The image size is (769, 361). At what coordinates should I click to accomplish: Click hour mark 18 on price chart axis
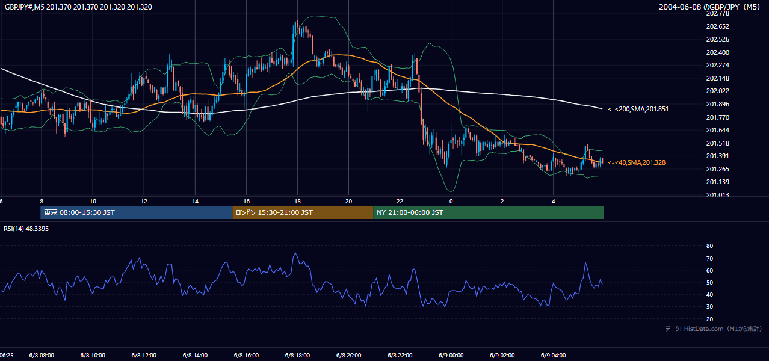point(297,201)
